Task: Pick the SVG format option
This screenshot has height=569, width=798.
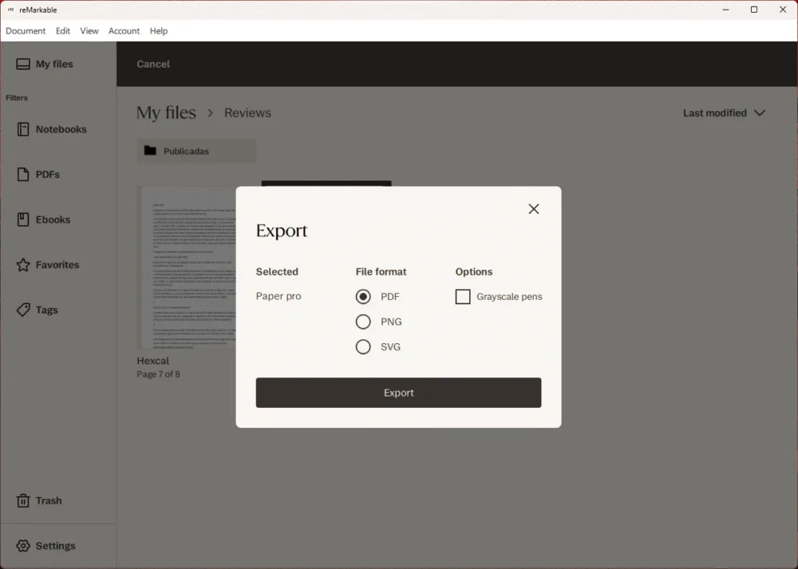Action: tap(363, 346)
